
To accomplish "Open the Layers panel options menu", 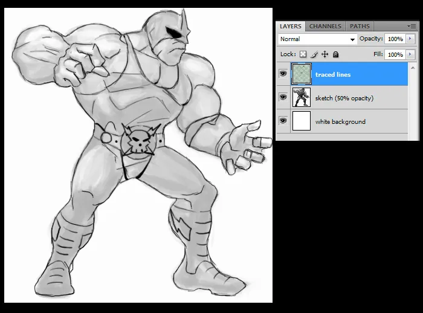I will coord(412,26).
